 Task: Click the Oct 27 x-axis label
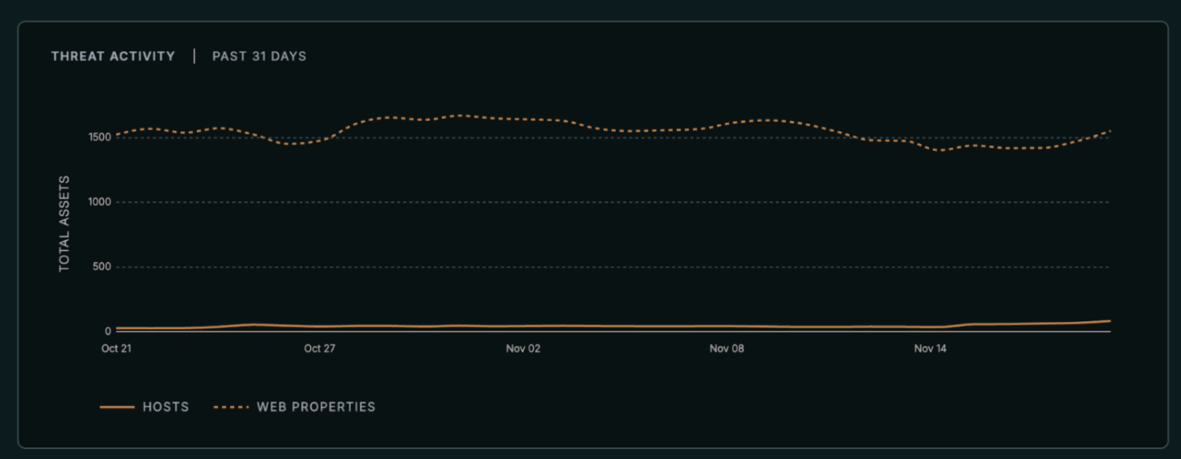(319, 348)
